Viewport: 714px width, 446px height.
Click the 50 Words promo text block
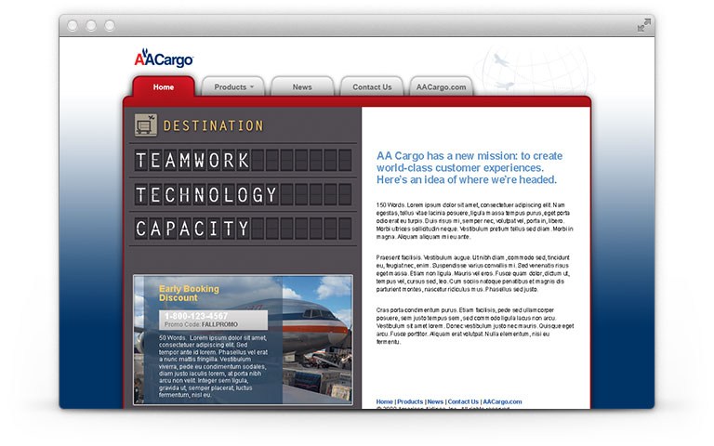click(x=213, y=366)
